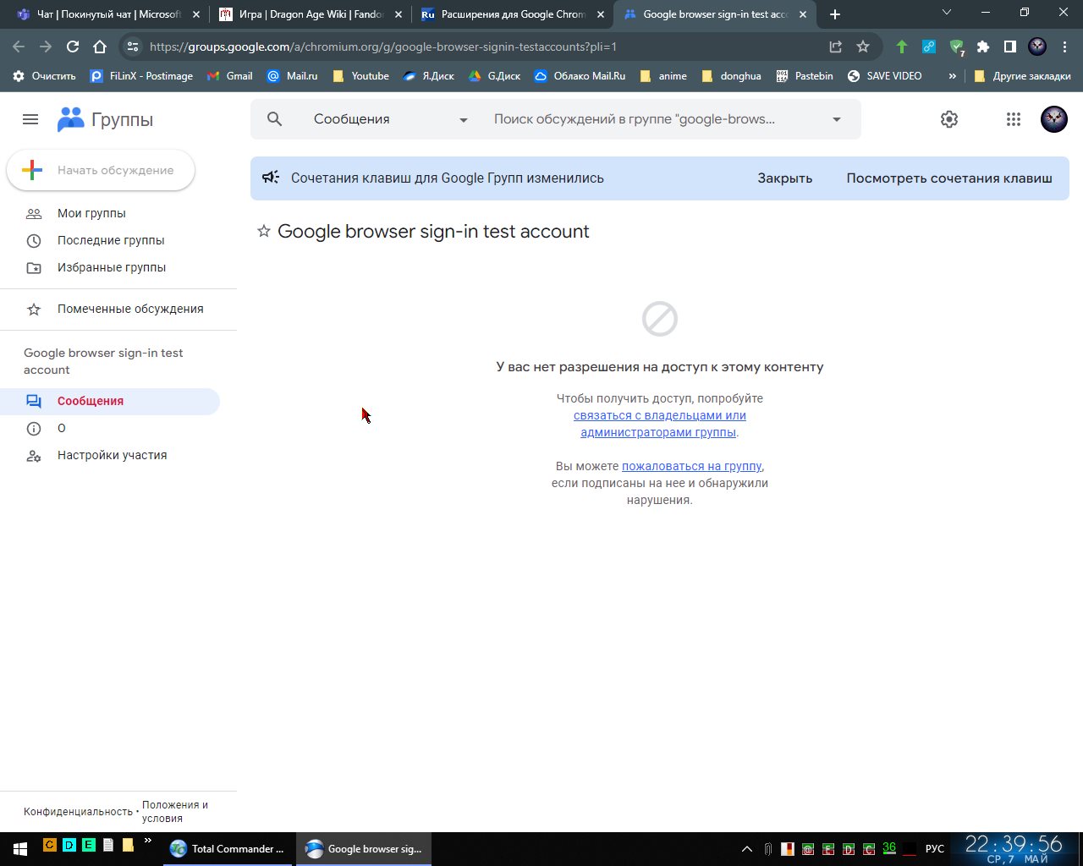Open the Pastebin bookmark
The width and height of the screenshot is (1083, 866).
[x=805, y=76]
